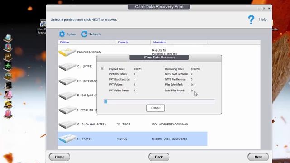Select the Previous Recovery yellow drive icon
Screen dimensions: 290x163
tap(67, 52)
